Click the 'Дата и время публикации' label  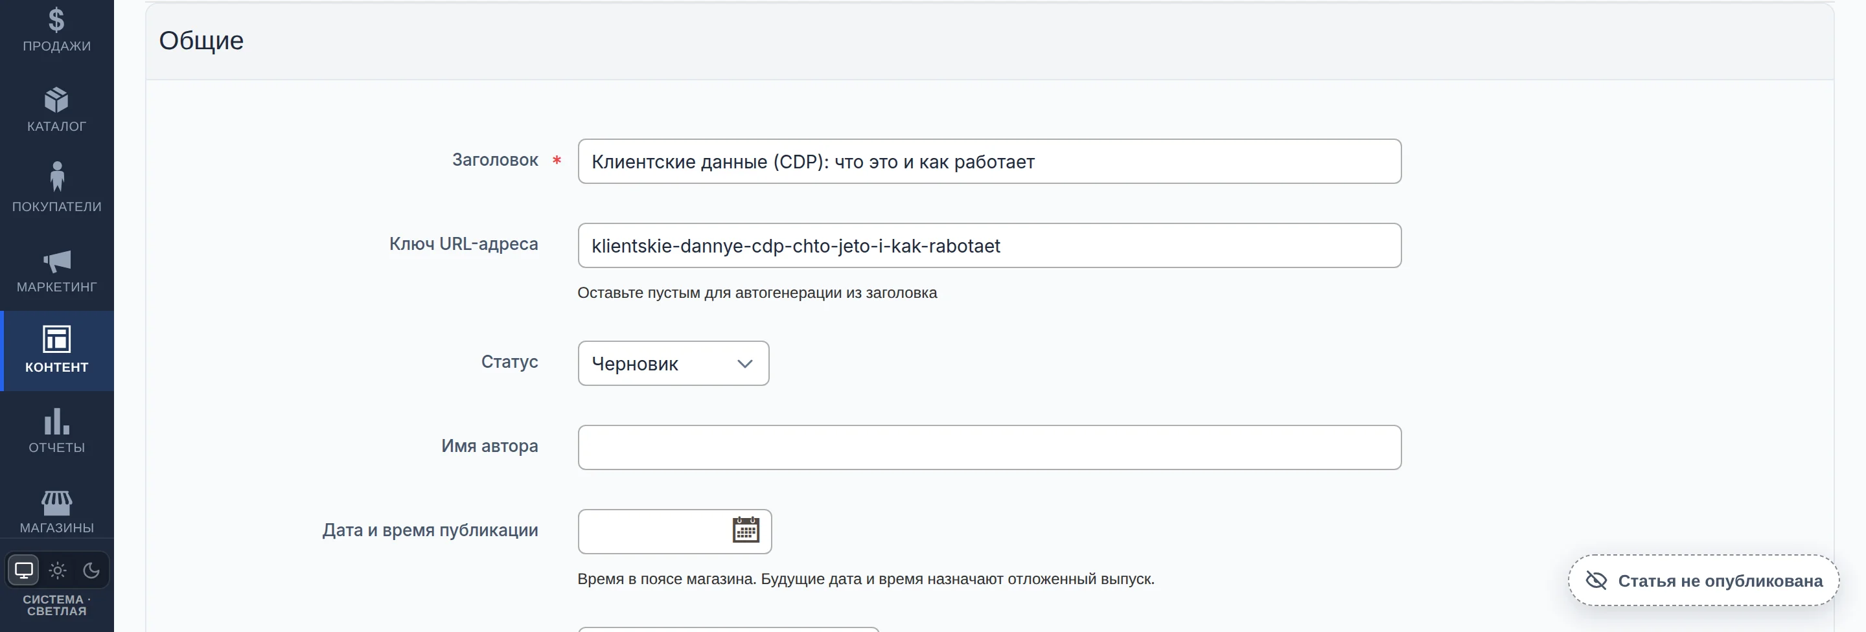click(430, 530)
